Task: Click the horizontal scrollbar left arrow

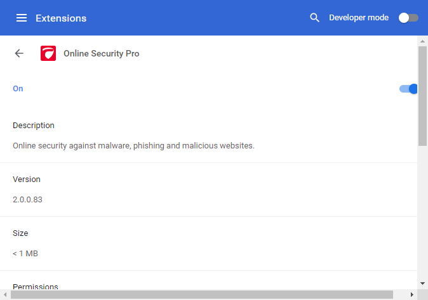Action: (x=5, y=294)
